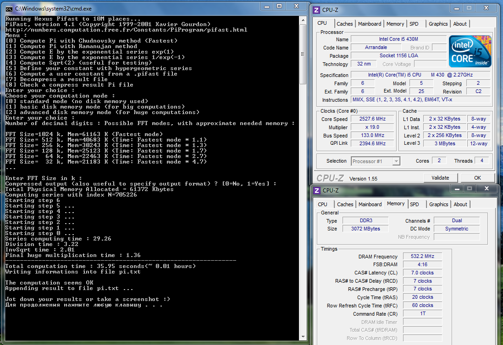Click the Cycle Time tRAS value '20 clocks'
This screenshot has width=503, height=345.
(422, 297)
